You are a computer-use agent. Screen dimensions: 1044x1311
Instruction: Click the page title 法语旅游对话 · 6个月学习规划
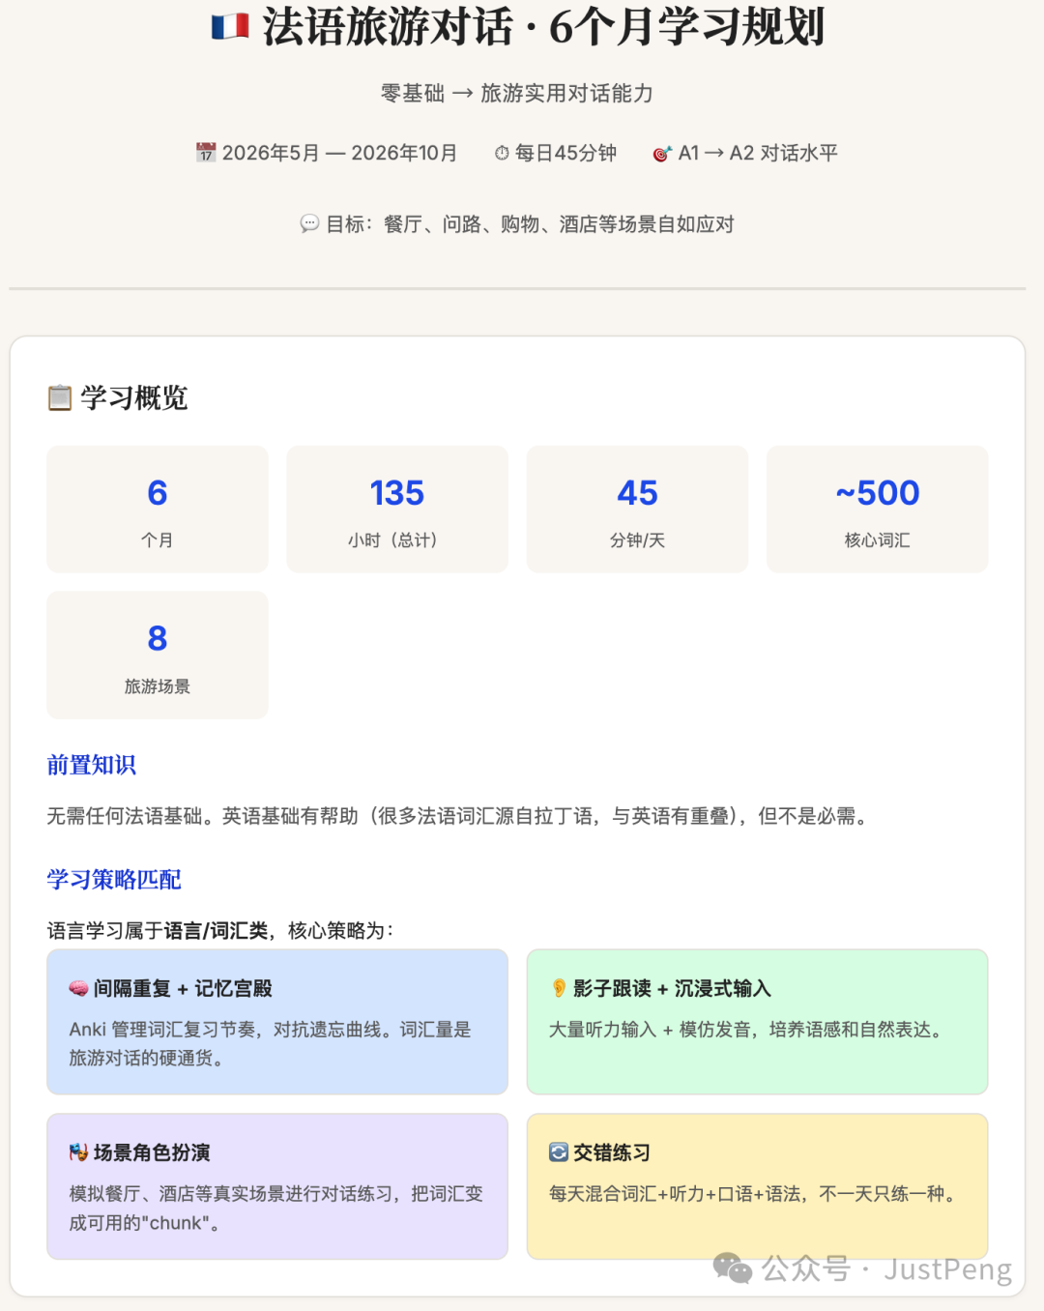click(x=543, y=27)
